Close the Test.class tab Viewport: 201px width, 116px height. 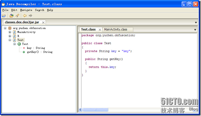click(100, 30)
